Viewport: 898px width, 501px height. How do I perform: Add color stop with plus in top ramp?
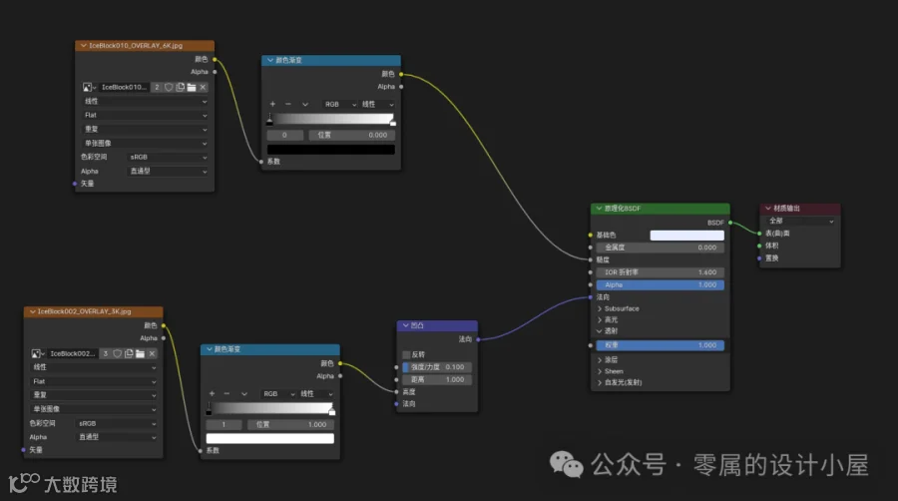[272, 104]
